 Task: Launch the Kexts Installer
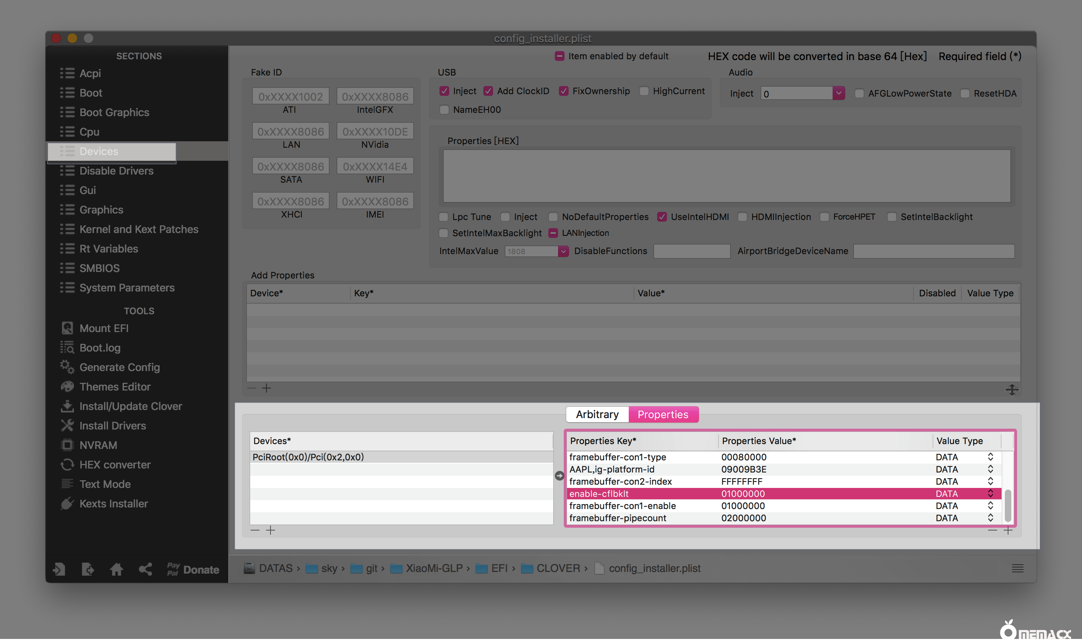click(114, 503)
